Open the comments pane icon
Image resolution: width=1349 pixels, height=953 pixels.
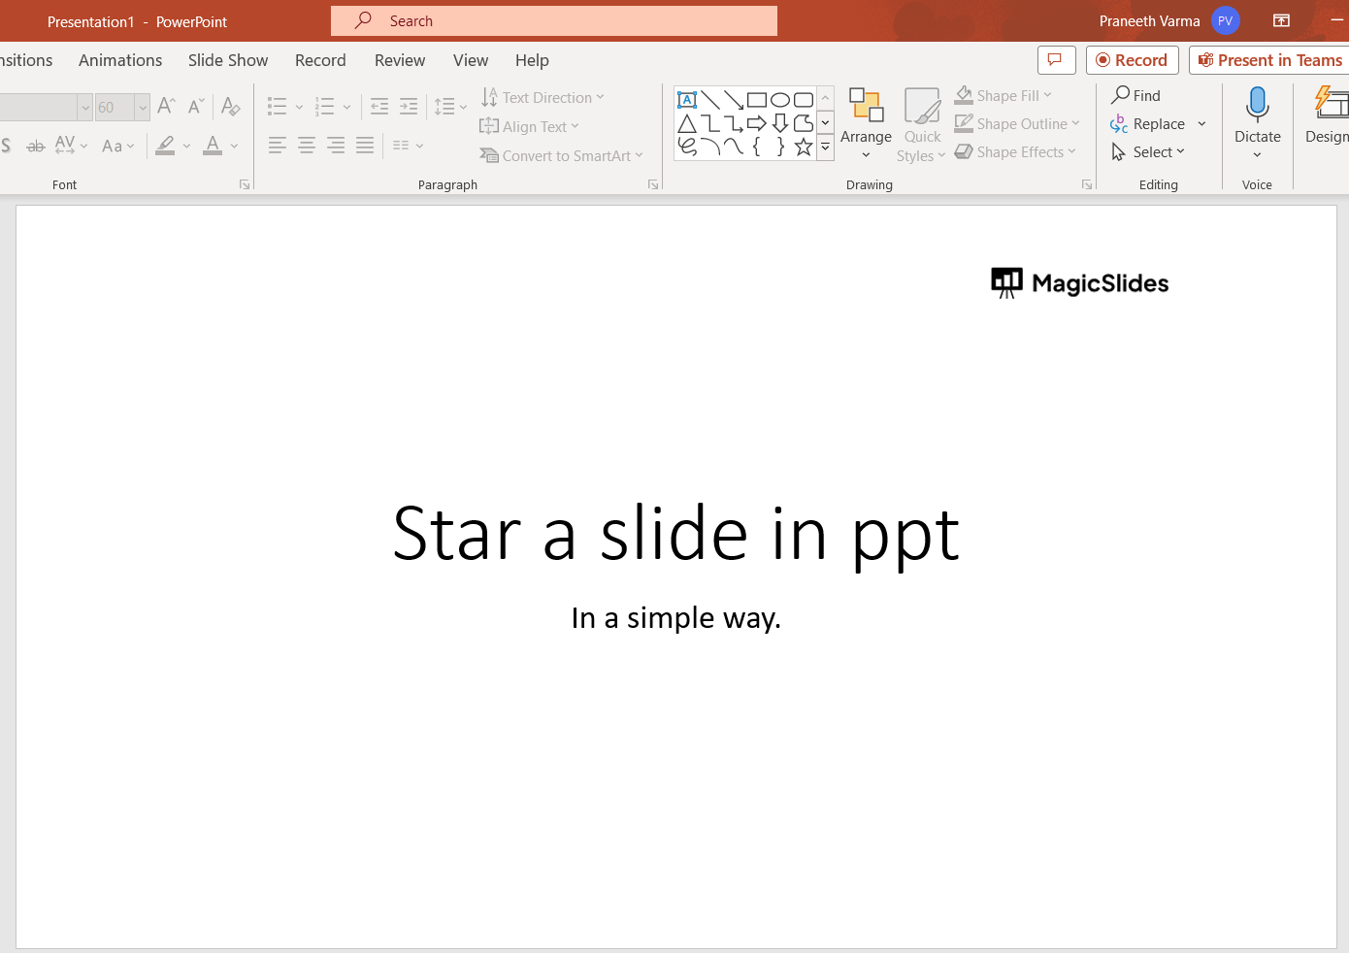(x=1056, y=60)
